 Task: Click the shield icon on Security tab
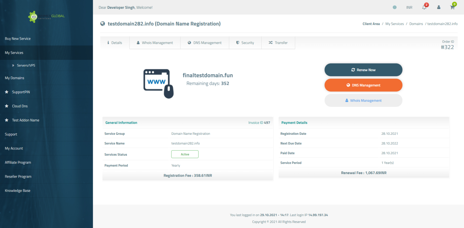238,43
